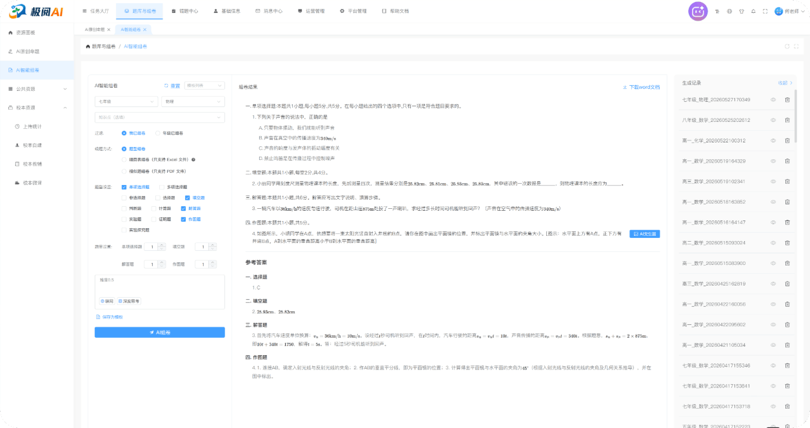Open the 物理 subject dropdown
The width and height of the screenshot is (810, 428).
click(193, 101)
